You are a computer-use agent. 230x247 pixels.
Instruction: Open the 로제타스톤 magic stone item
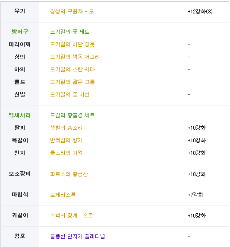coord(63,195)
